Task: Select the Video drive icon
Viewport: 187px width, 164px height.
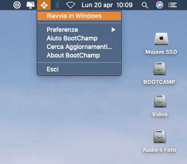Action: click(160, 101)
